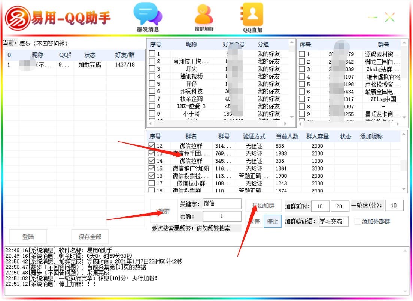This screenshot has height=301, width=413.
Task: Click the 停止加群!!! log entry
Action: tap(50, 284)
